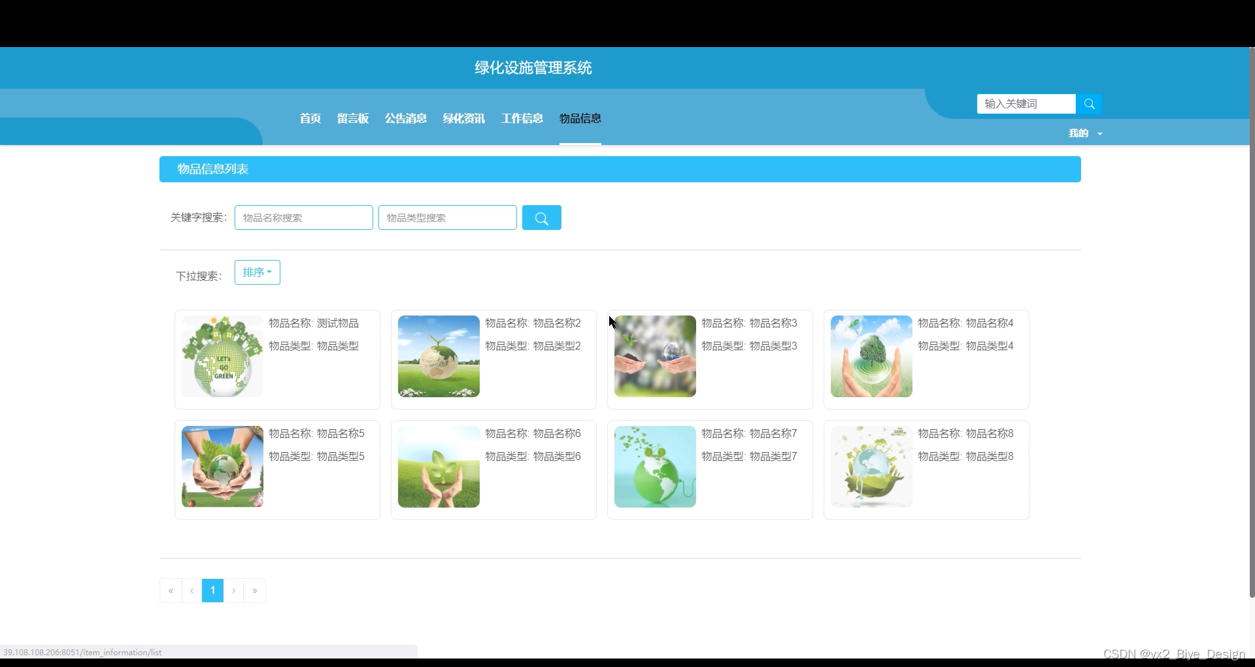Open the 公告消息 section
The image size is (1255, 667).
(x=405, y=118)
